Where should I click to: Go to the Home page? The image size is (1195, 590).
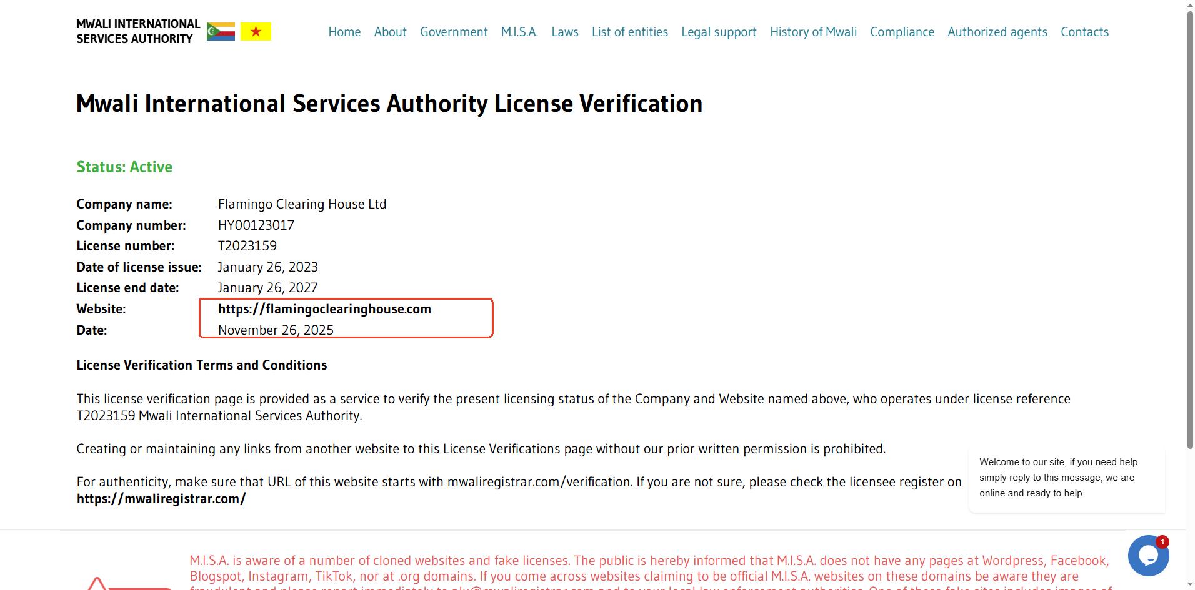pyautogui.click(x=344, y=32)
